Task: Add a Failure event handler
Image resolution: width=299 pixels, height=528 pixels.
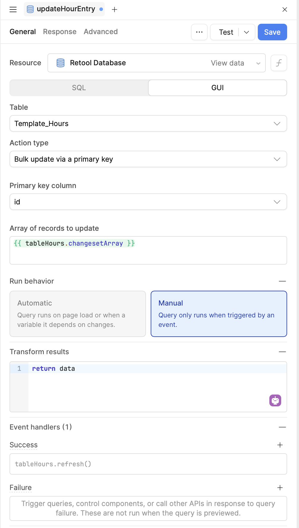Action: coord(280,488)
